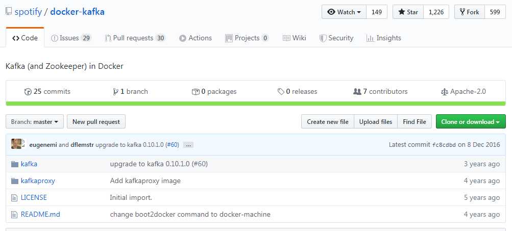Switch to the Projects tab

coord(247,38)
